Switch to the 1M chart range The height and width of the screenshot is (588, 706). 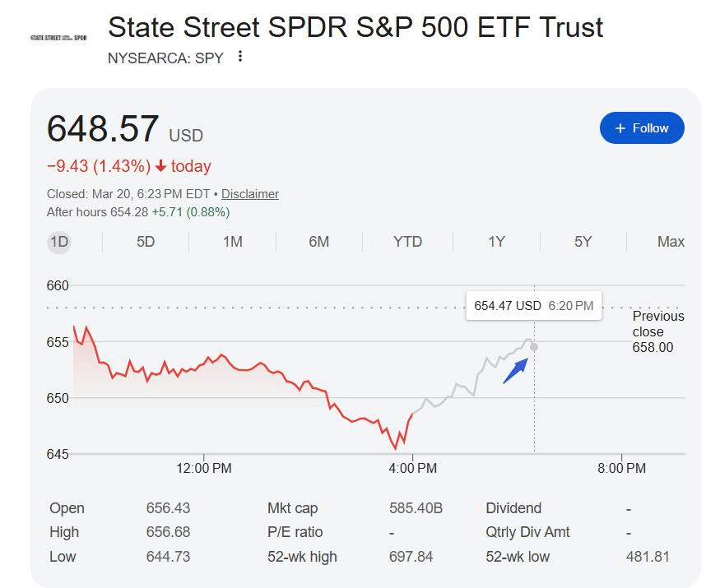click(x=233, y=242)
